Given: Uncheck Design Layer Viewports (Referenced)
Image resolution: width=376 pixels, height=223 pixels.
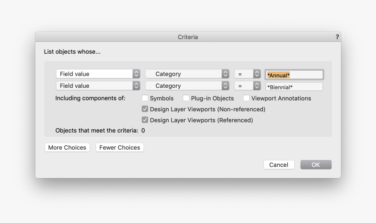Looking at the screenshot, I should pos(145,120).
